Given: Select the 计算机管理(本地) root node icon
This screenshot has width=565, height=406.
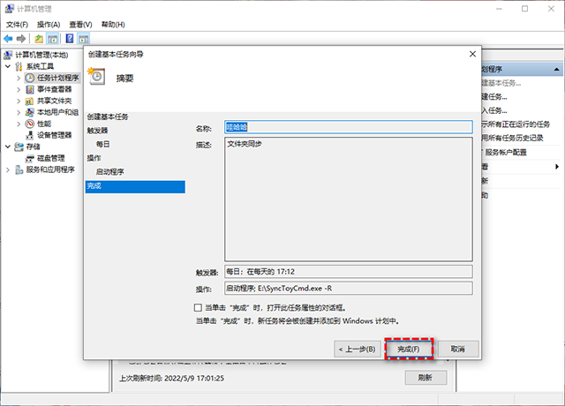Looking at the screenshot, I should point(8,55).
